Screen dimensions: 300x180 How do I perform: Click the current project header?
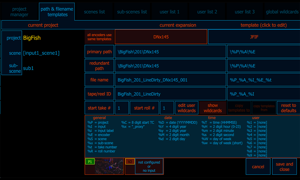(43, 25)
